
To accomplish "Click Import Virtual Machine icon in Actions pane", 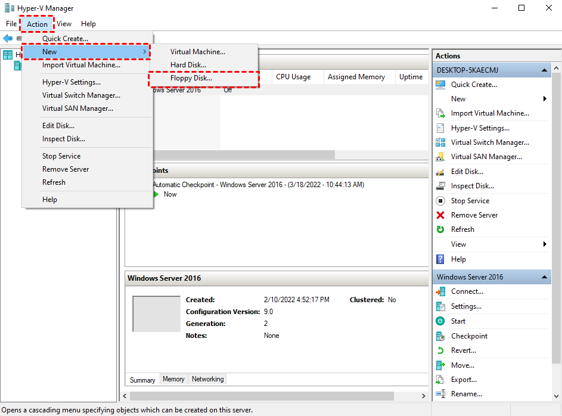I will tap(440, 113).
